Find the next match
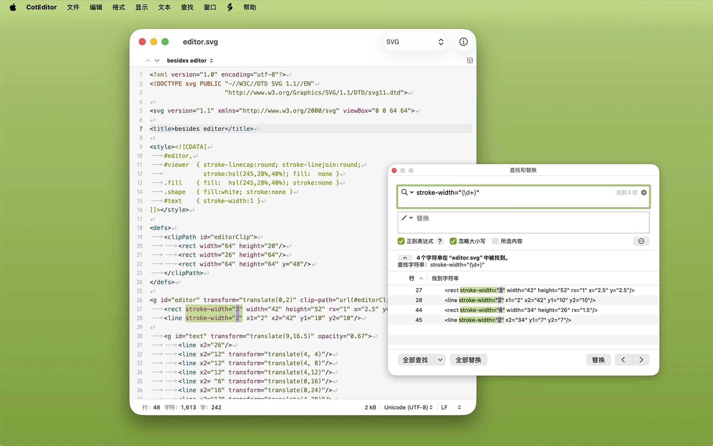This screenshot has width=713, height=446. tap(641, 360)
